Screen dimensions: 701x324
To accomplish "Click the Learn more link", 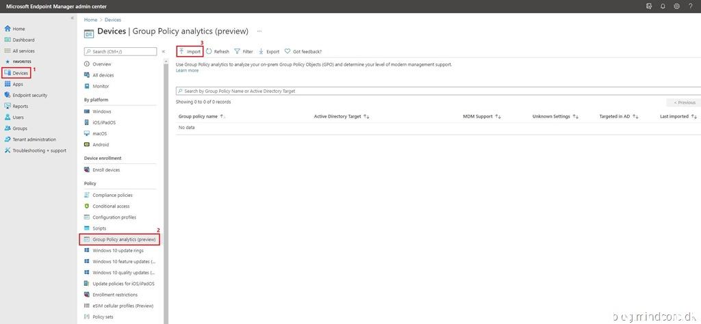I will pyautogui.click(x=187, y=70).
